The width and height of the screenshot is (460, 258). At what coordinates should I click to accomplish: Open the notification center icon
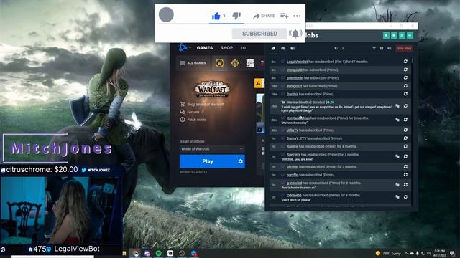point(452,253)
